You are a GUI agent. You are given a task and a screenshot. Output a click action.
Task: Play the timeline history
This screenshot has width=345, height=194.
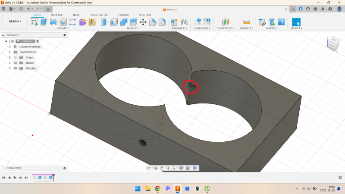15,177
